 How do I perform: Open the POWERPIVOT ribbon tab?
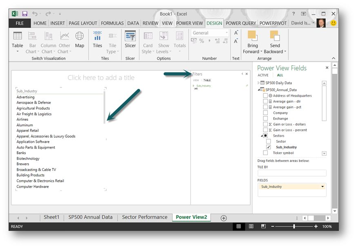click(273, 23)
